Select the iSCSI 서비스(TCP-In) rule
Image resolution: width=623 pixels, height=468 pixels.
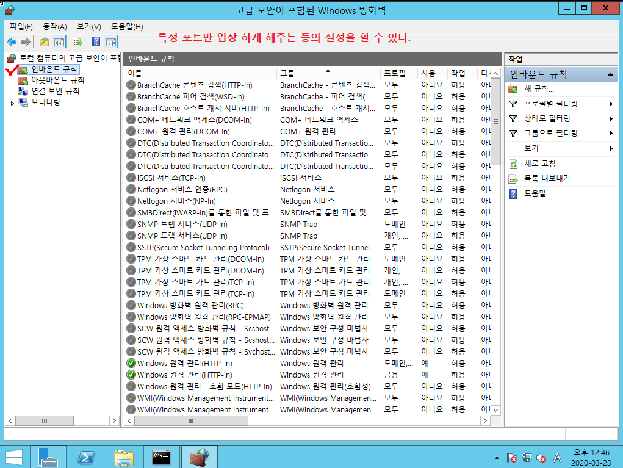click(307, 178)
